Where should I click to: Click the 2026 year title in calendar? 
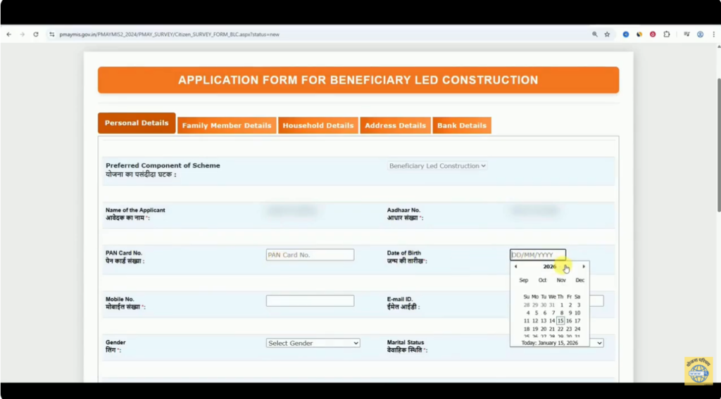(x=549, y=267)
